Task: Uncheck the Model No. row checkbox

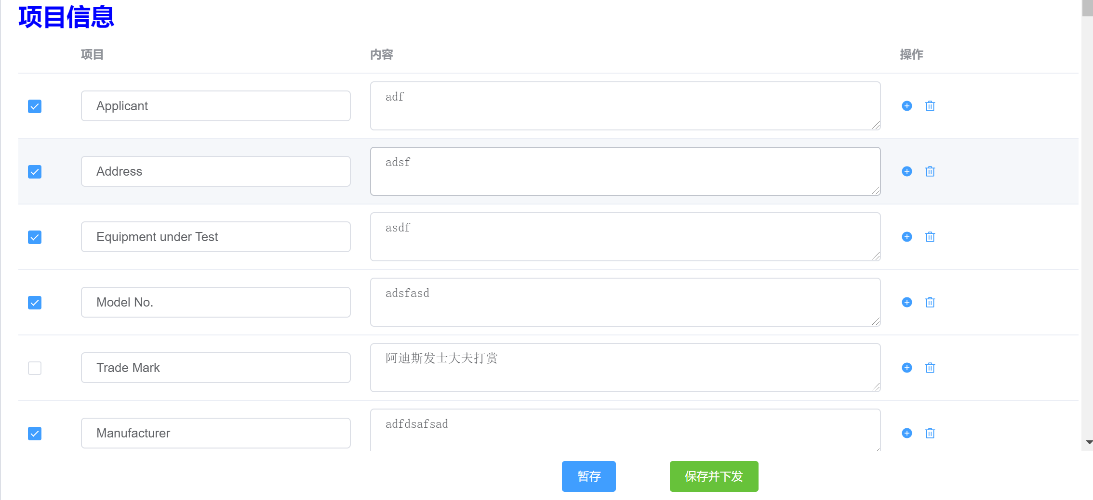Action: click(x=35, y=303)
